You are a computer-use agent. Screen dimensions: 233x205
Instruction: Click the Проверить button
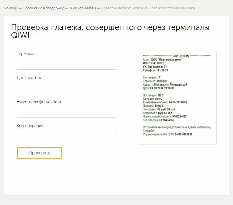[40, 153]
